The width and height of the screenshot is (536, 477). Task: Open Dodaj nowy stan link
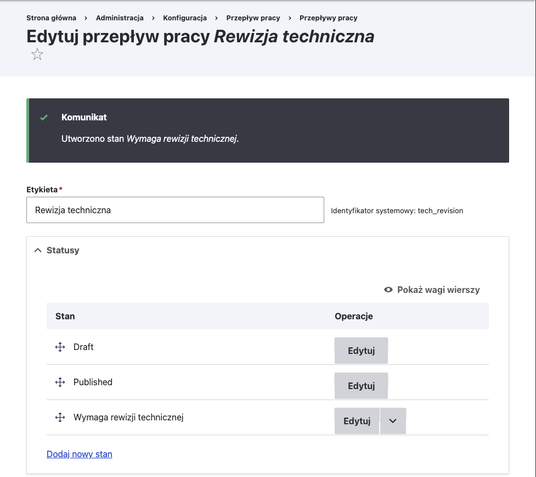coord(79,454)
